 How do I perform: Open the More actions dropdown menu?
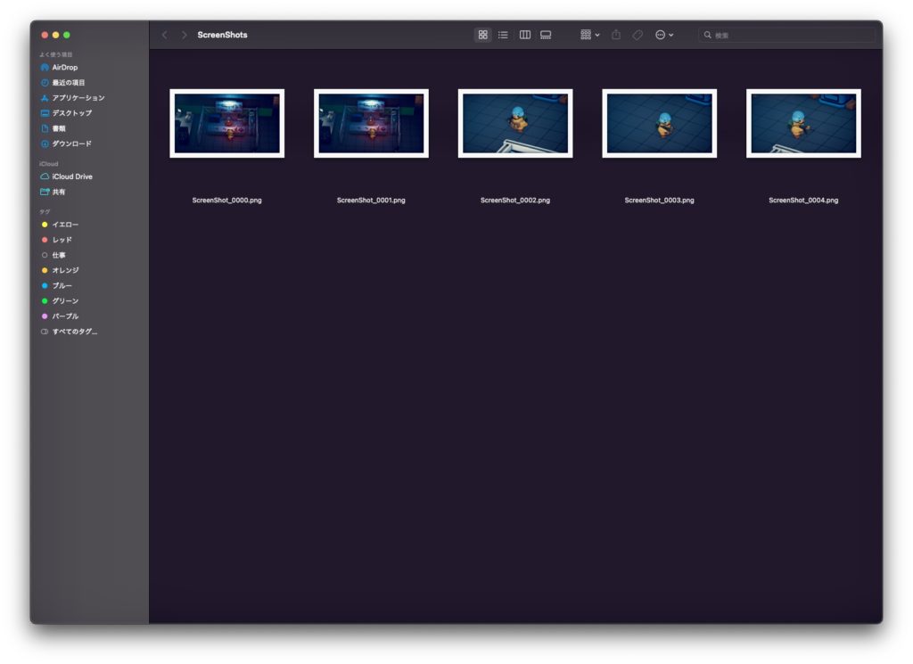pyautogui.click(x=664, y=35)
